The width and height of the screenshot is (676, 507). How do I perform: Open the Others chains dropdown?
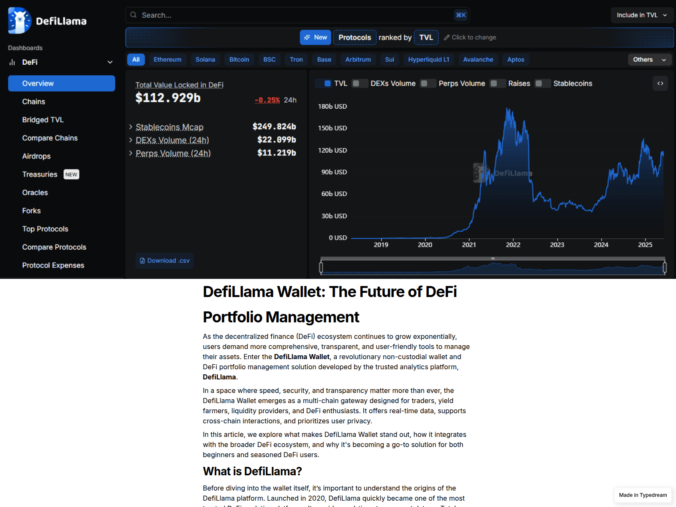coord(649,60)
